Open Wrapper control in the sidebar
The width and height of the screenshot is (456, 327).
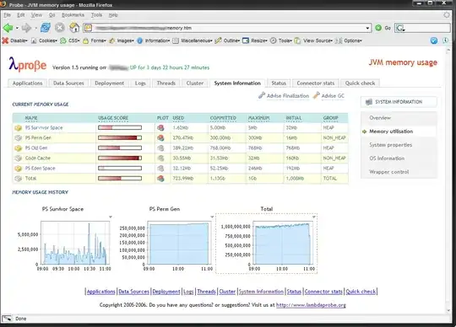[388, 172]
